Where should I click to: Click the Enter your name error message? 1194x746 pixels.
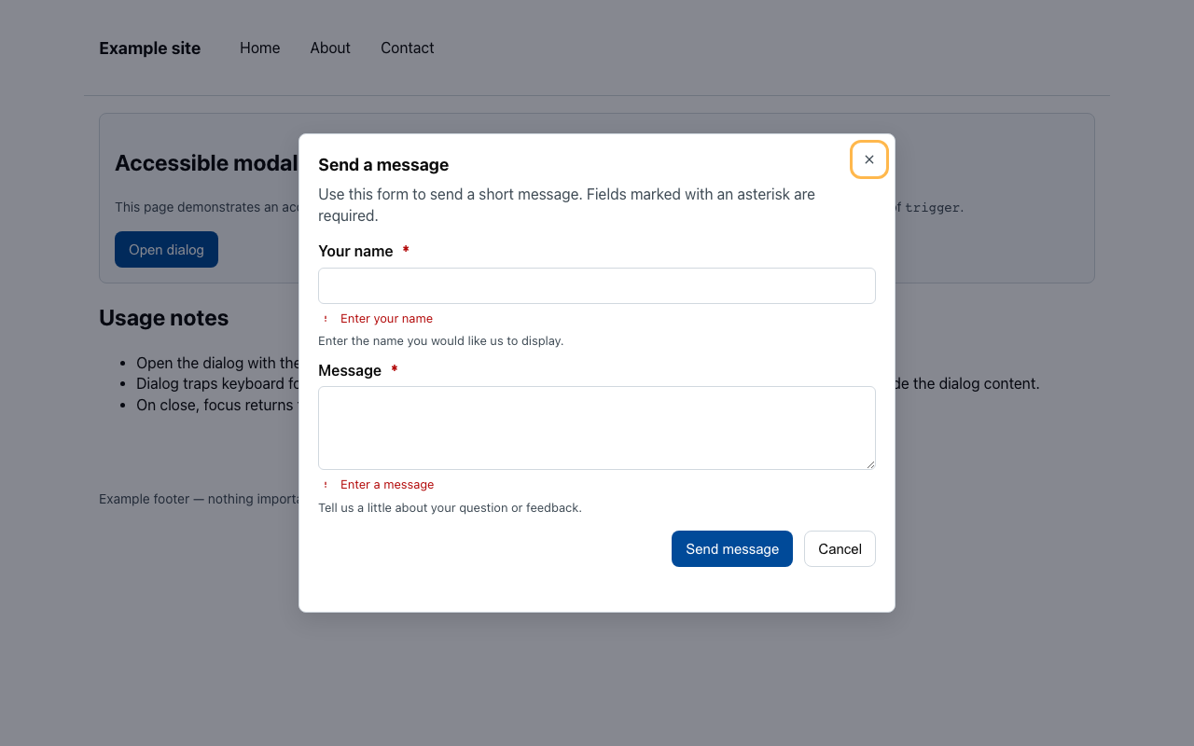[x=386, y=318]
